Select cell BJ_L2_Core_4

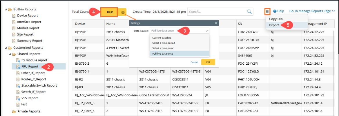pyautogui.click(x=85, y=111)
